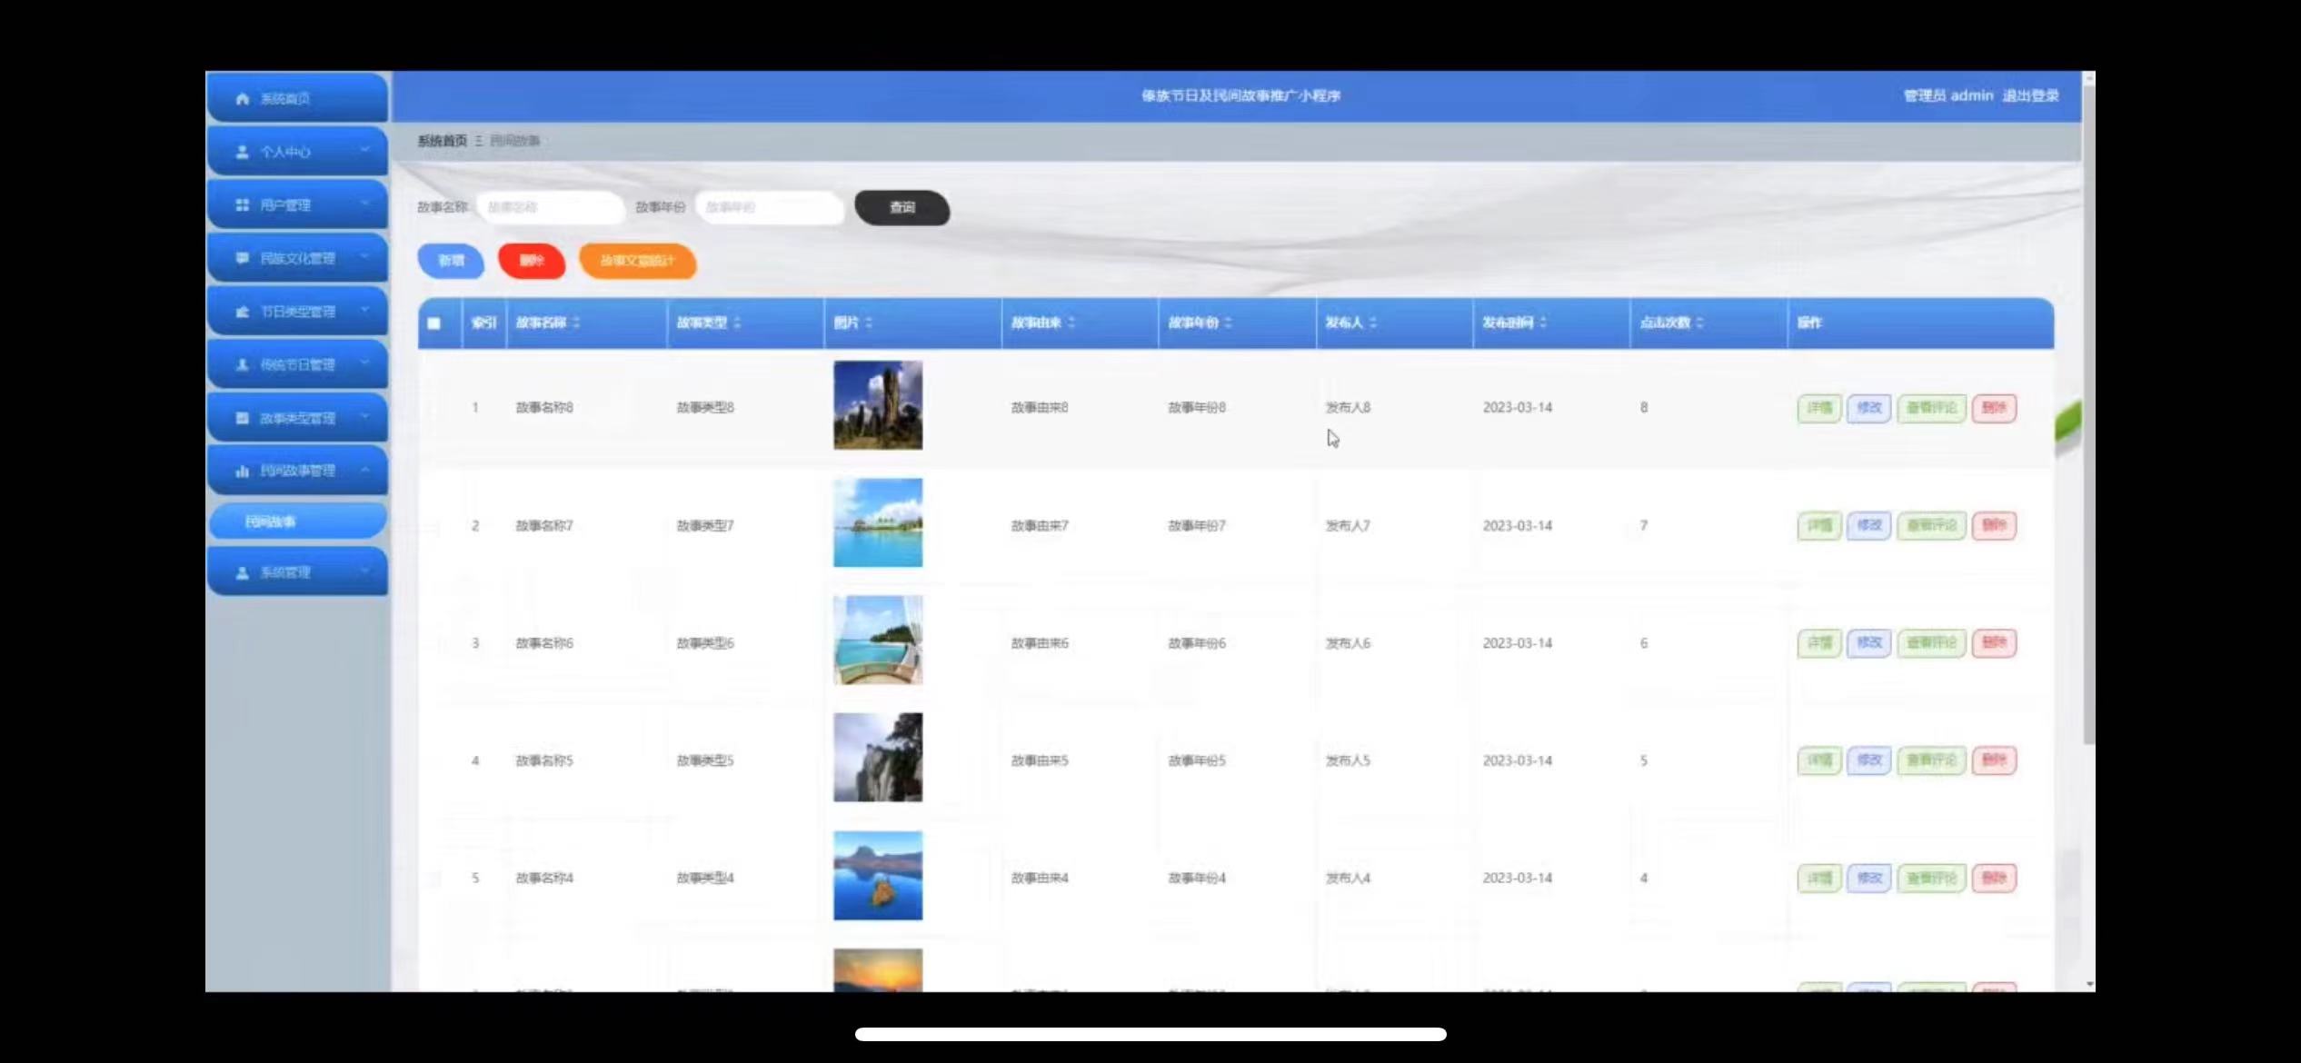Click the 故事类型7 cell

pos(705,526)
